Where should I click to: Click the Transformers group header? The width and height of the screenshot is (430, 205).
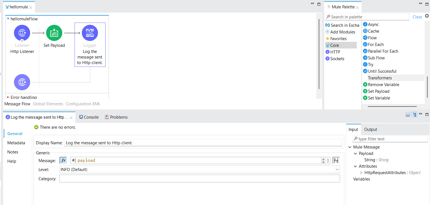(x=380, y=78)
